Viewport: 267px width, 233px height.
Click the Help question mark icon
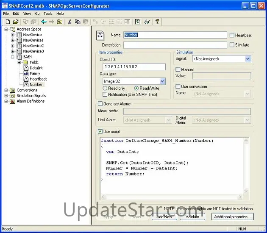157,22
